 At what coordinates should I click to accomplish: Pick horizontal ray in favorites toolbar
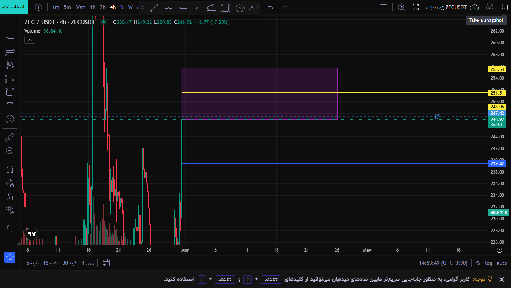pyautogui.click(x=183, y=8)
